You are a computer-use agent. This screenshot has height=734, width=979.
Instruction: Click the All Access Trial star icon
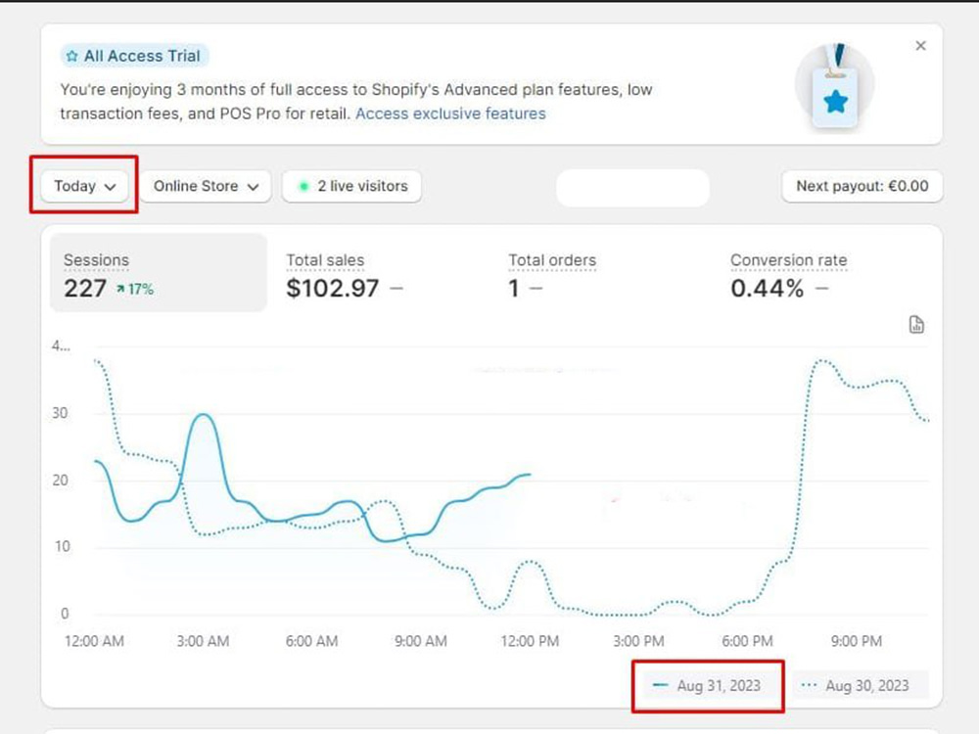[71, 56]
